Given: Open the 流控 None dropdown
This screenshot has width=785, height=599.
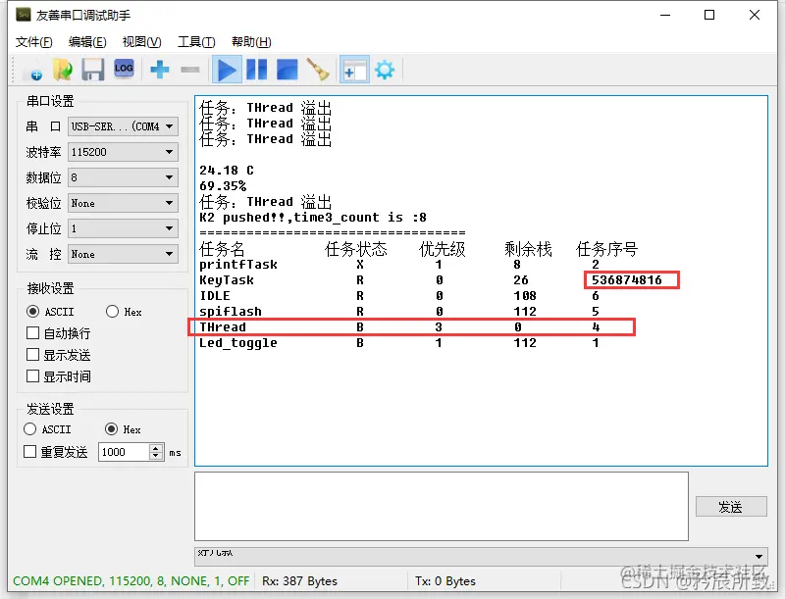Looking at the screenshot, I should point(123,254).
